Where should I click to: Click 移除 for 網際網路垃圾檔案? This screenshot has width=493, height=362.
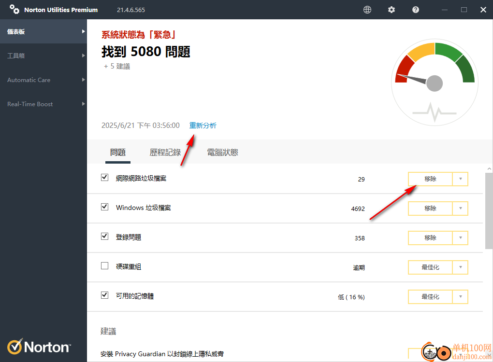(x=430, y=179)
